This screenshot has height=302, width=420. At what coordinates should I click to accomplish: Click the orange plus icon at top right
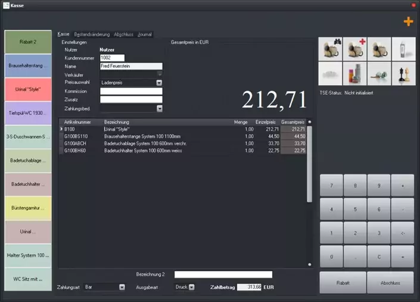(x=408, y=21)
